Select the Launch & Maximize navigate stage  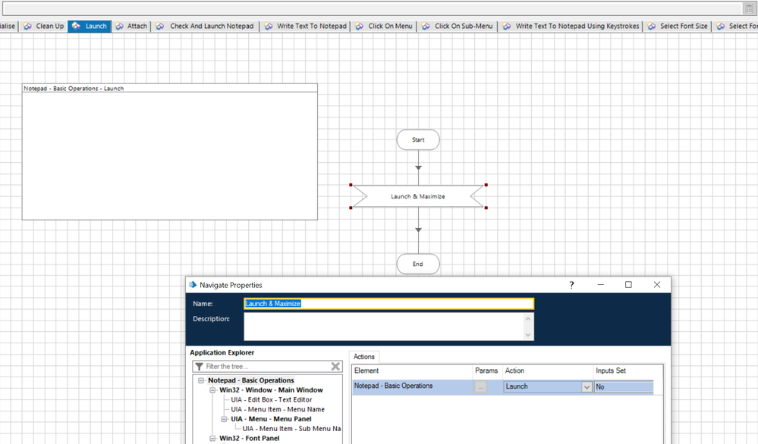point(418,196)
